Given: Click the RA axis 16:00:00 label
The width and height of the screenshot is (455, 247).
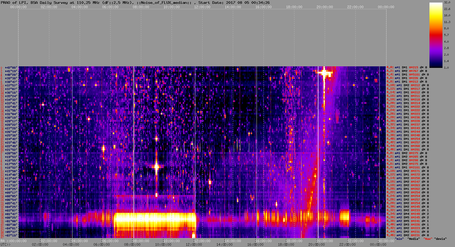Looking at the screenshot, I should point(264,241).
